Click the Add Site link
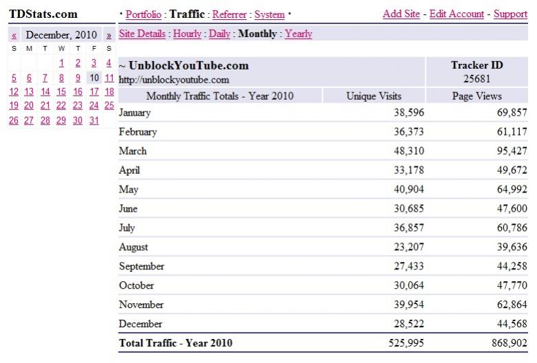 click(x=401, y=14)
